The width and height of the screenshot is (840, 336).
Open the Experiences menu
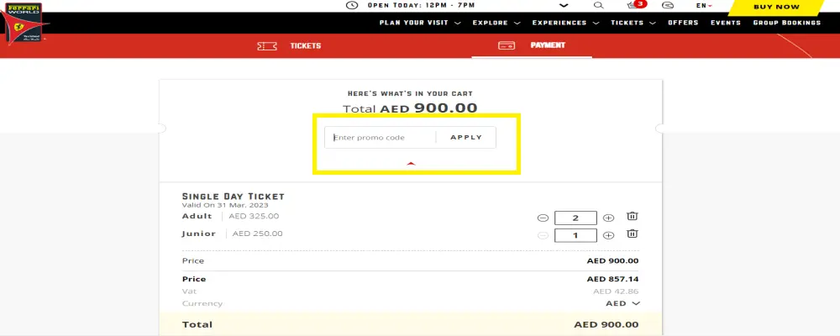565,23
